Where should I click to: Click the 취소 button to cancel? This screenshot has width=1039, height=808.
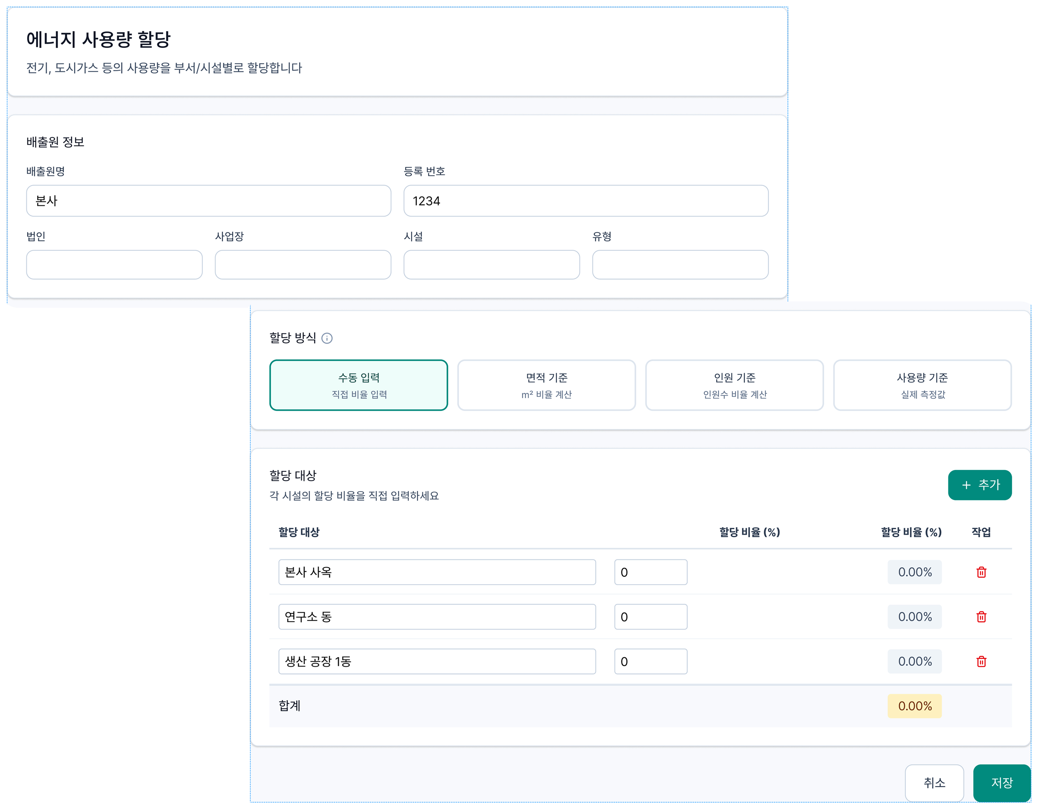[934, 783]
